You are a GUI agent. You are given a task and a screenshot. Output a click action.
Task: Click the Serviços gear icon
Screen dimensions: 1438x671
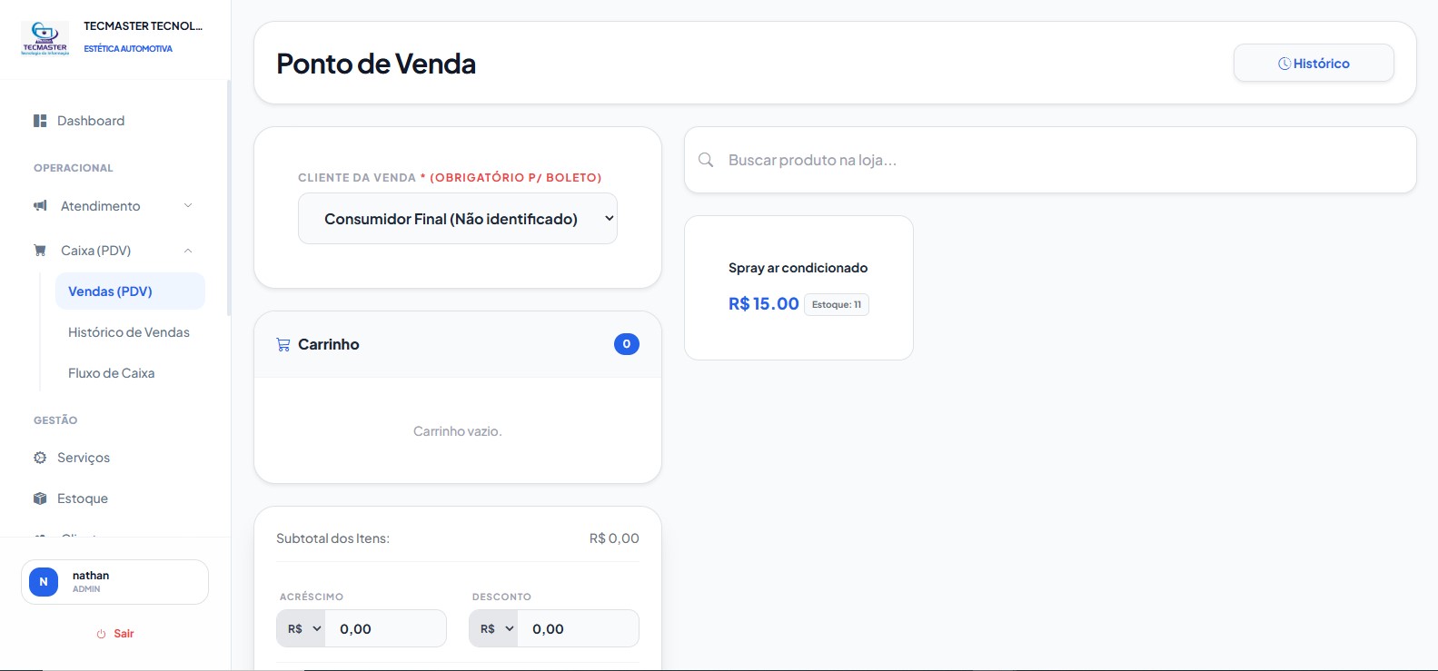point(40,458)
